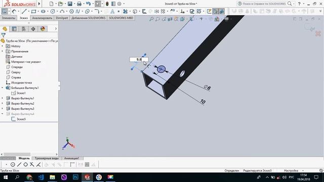Click the Print icon
The width and height of the screenshot is (324, 182).
79,4
